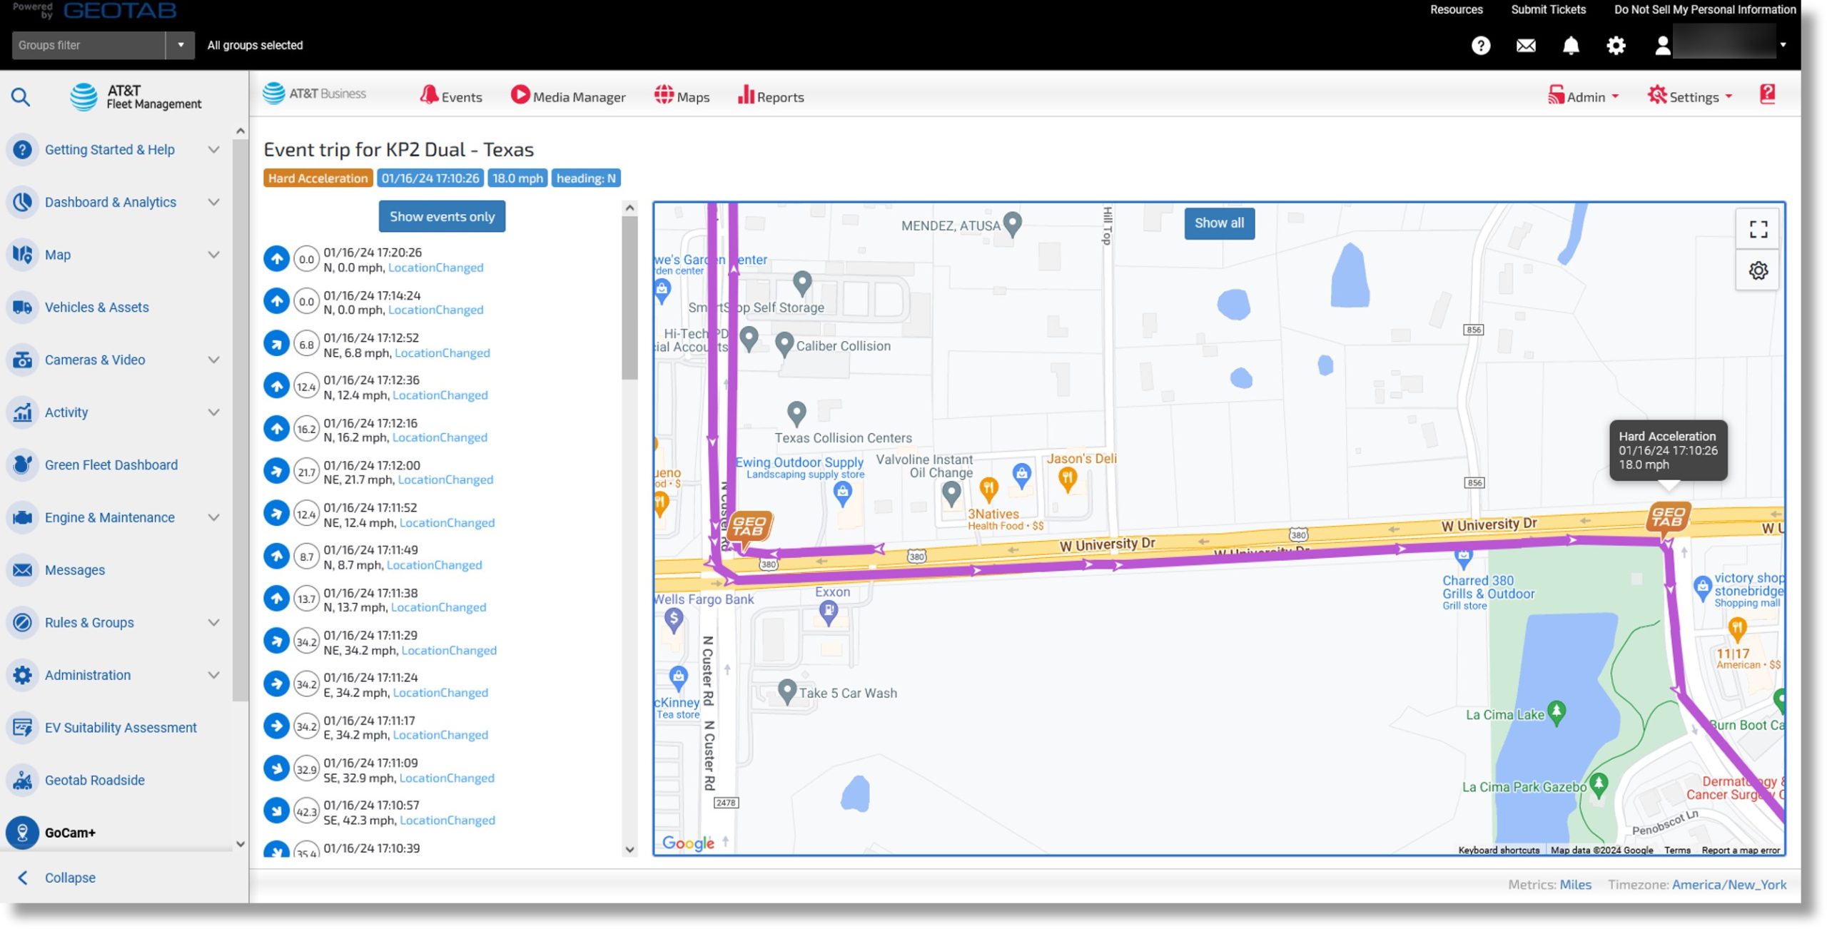Expand the Administration chevron
This screenshot has width=1827, height=929.
coord(213,675)
